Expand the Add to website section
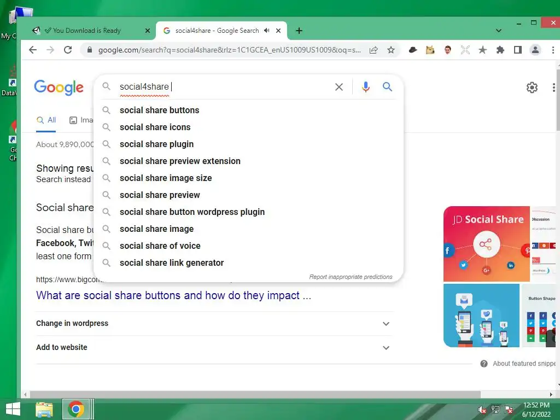 (x=214, y=347)
